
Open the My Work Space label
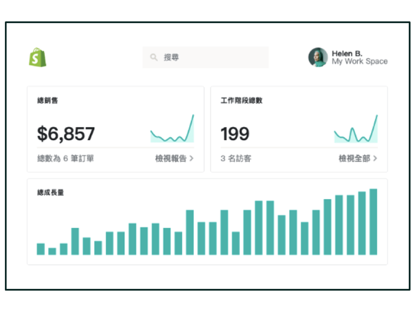(360, 62)
